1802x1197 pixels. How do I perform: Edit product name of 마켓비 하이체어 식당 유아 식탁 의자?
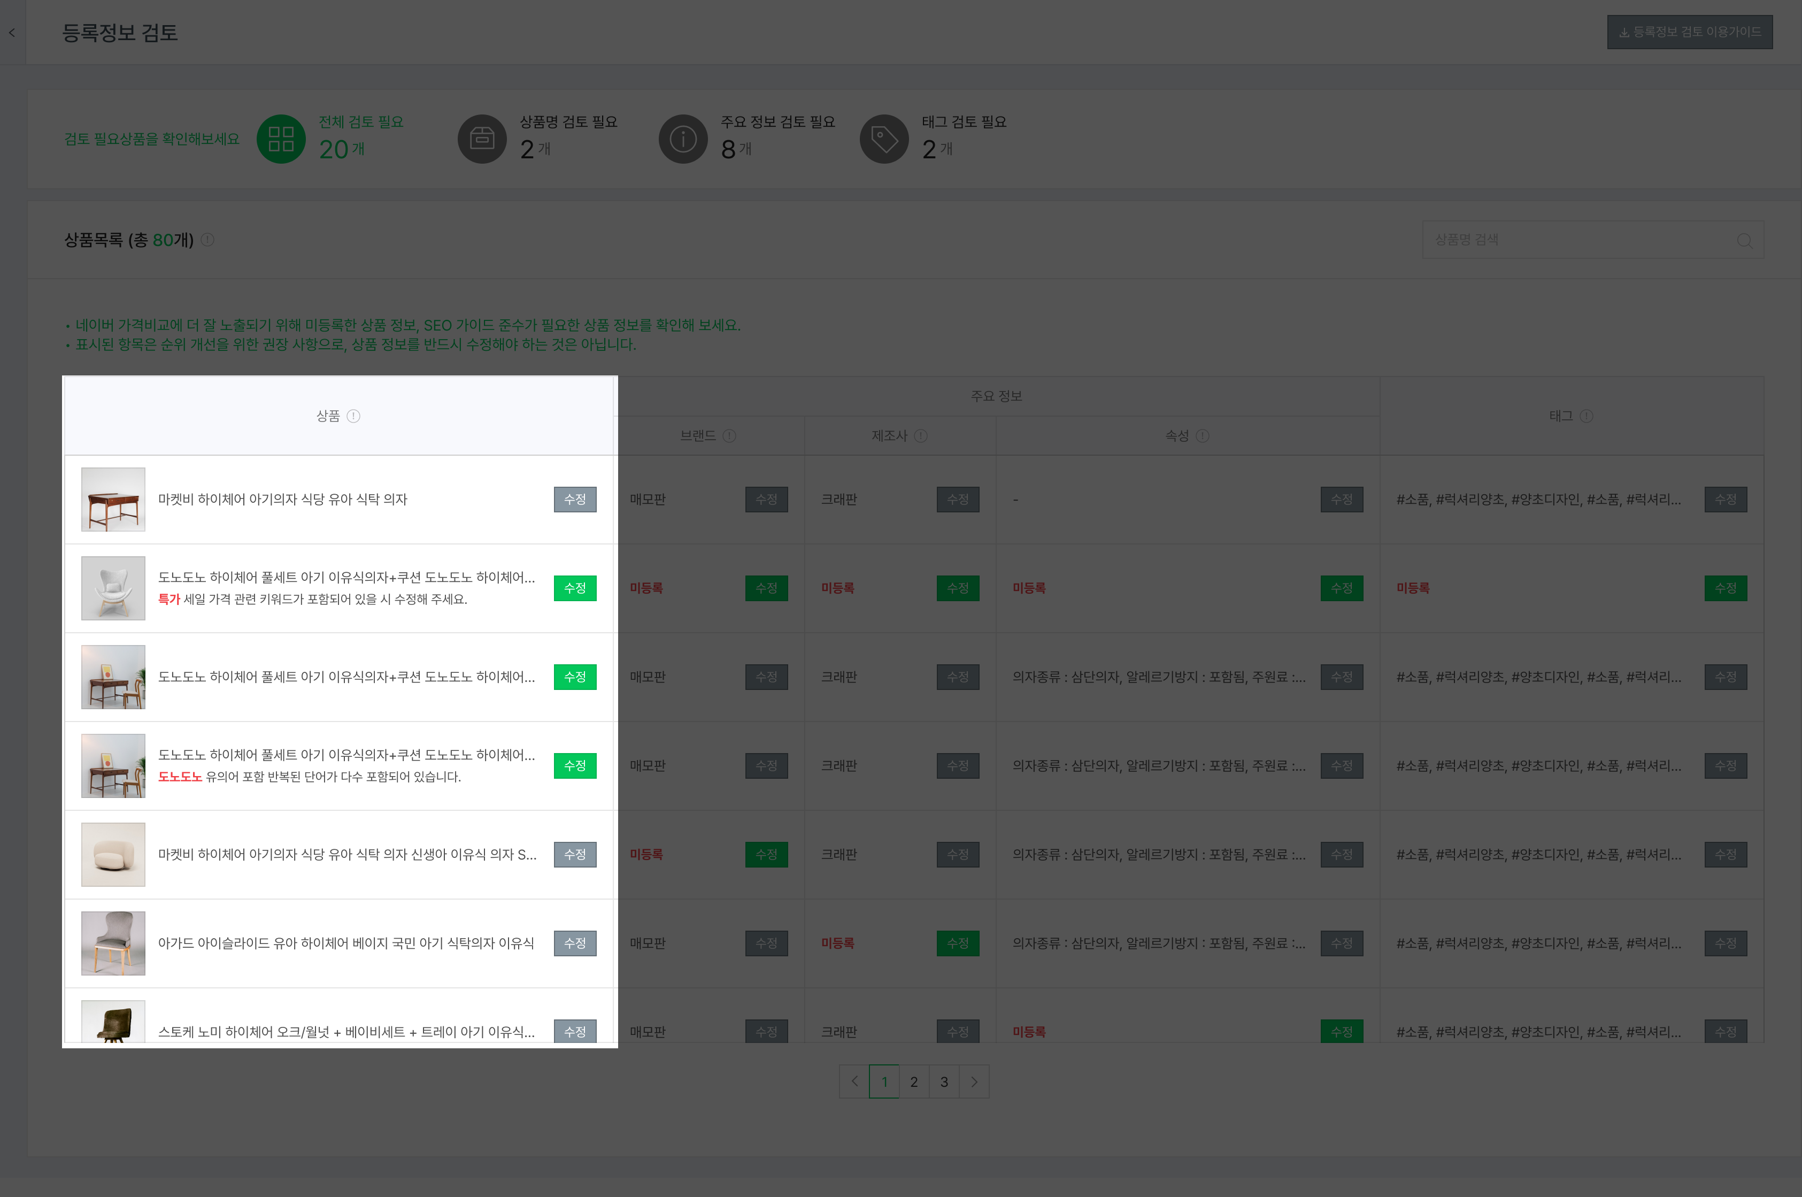[x=575, y=499]
